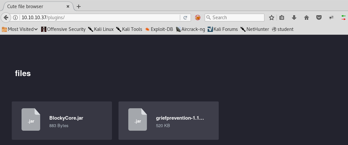Show bookmarks list icon
Viewport: 348px width, 145px height.
(282, 18)
